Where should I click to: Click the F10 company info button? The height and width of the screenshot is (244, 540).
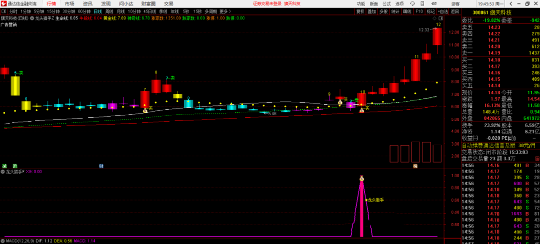click(x=419, y=11)
